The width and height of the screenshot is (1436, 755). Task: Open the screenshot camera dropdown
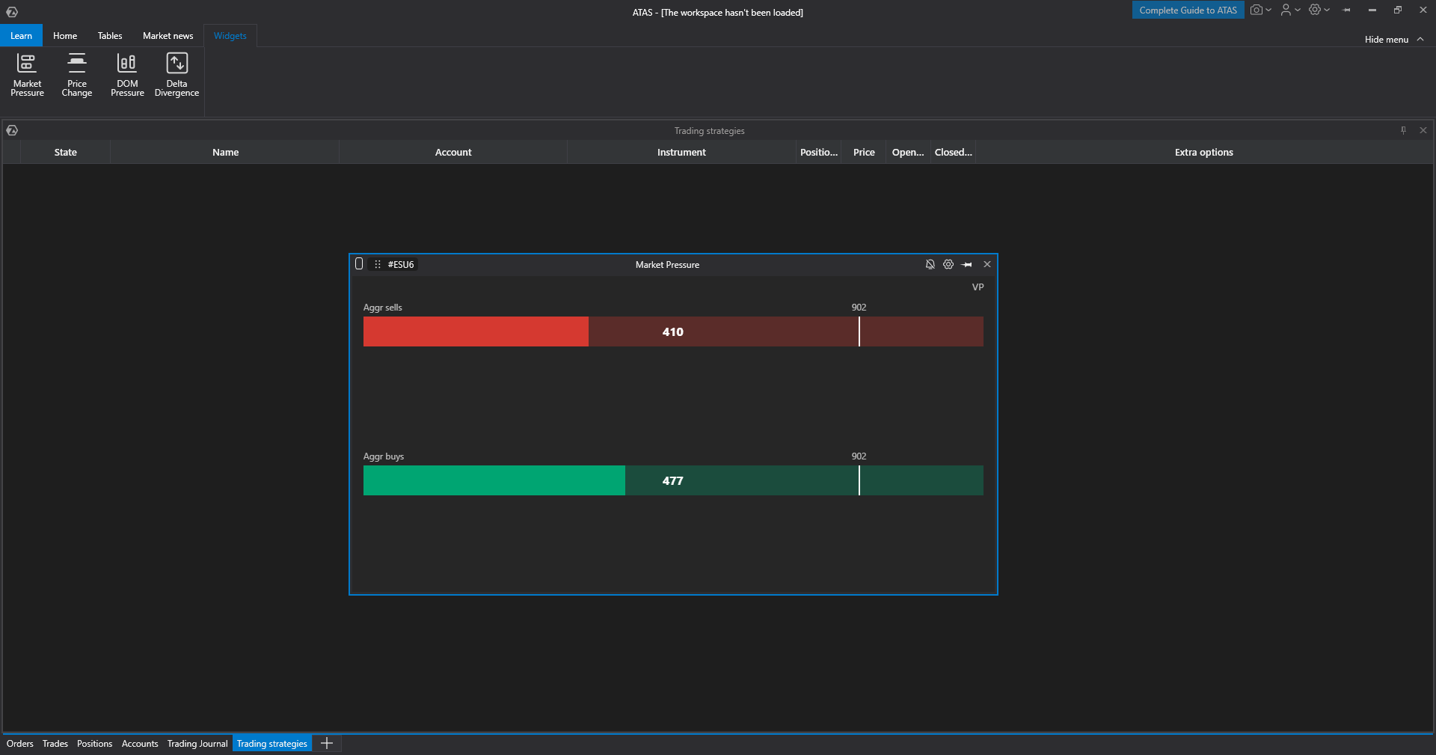click(1261, 10)
